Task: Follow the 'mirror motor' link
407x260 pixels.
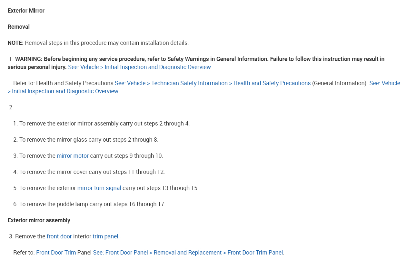Action: [73, 156]
